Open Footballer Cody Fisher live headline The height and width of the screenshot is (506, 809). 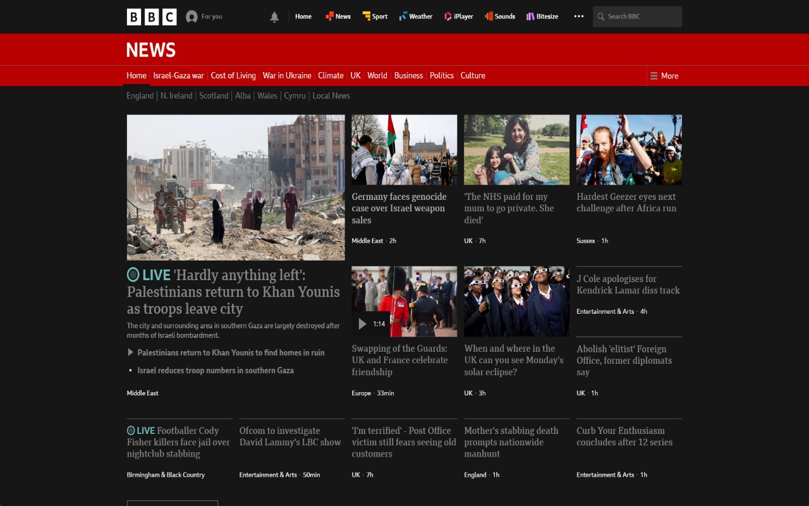coord(178,442)
